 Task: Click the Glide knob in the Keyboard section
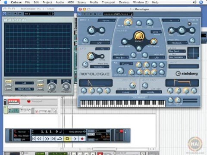point(170,100)
